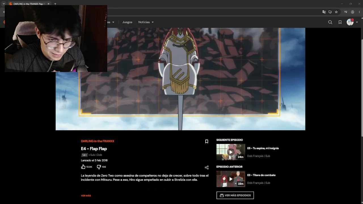Open the E3 - Títere de combate title

[261, 175]
